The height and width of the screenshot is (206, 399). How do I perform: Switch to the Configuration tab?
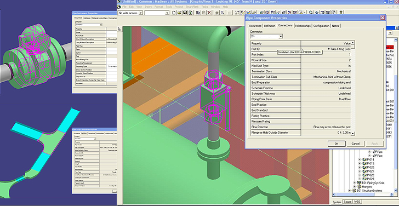tap(321, 26)
